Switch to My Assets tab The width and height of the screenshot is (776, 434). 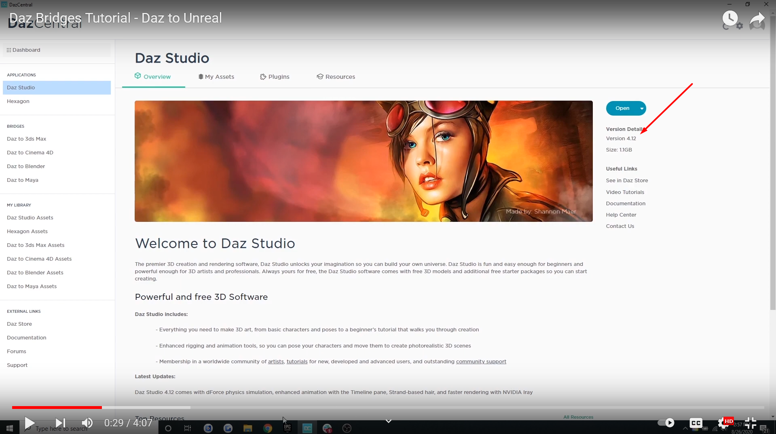point(216,77)
